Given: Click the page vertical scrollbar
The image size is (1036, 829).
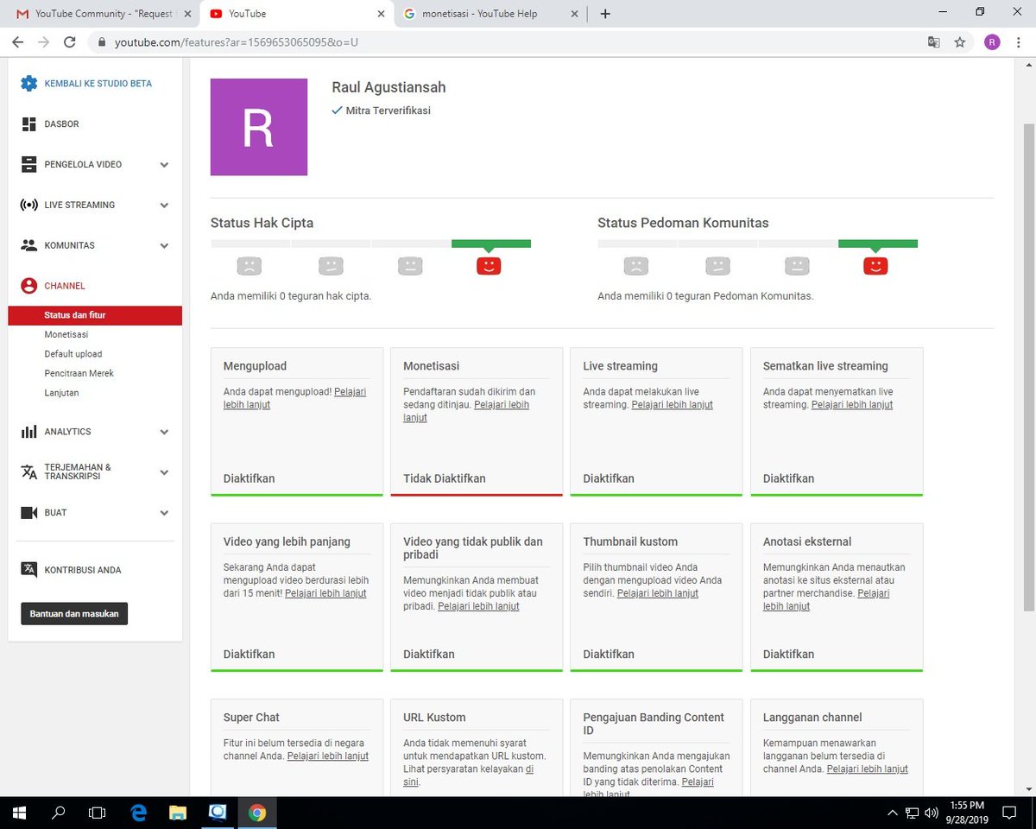Looking at the screenshot, I should 1028,367.
